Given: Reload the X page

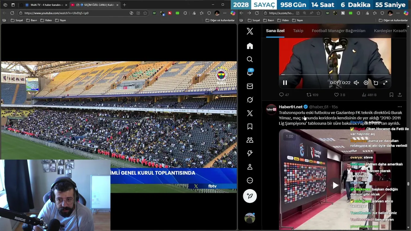Looking at the screenshot, I should pos(257,13).
